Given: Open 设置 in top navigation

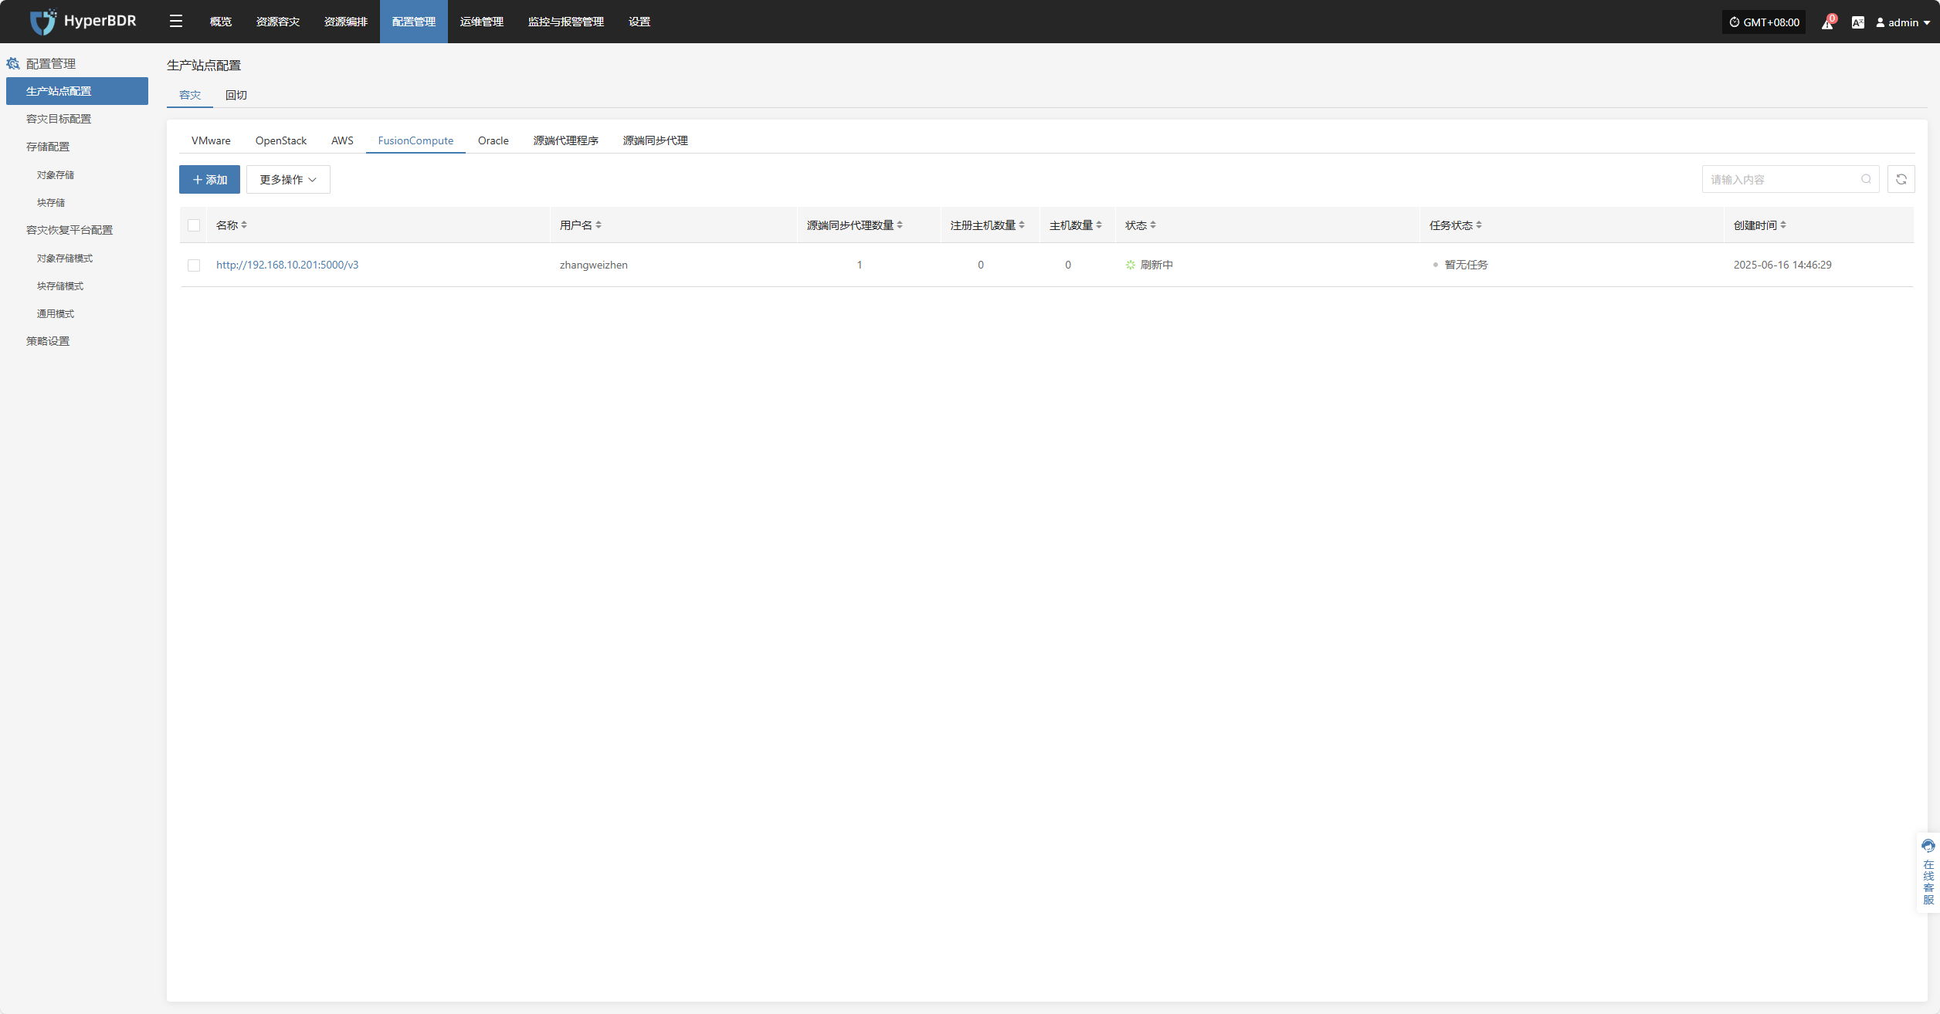Looking at the screenshot, I should pyautogui.click(x=639, y=22).
